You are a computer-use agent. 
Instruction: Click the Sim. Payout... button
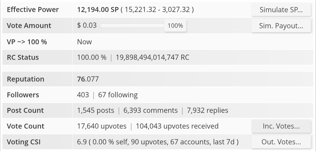(x=281, y=26)
